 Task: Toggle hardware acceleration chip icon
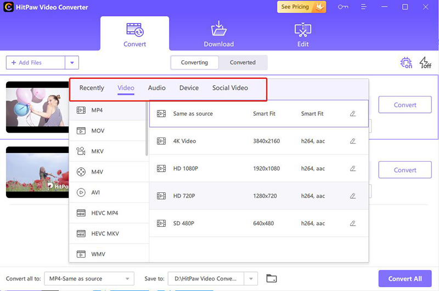point(406,62)
